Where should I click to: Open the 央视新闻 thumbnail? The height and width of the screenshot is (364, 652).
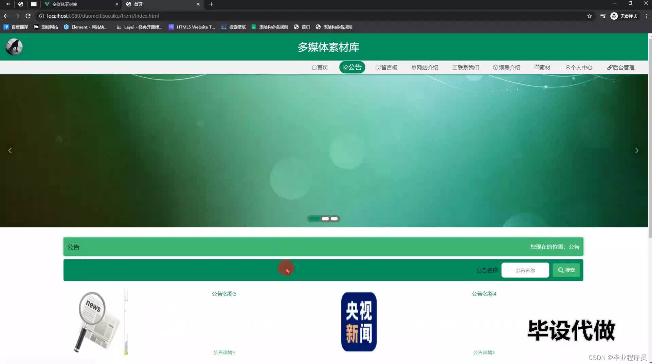(x=359, y=322)
